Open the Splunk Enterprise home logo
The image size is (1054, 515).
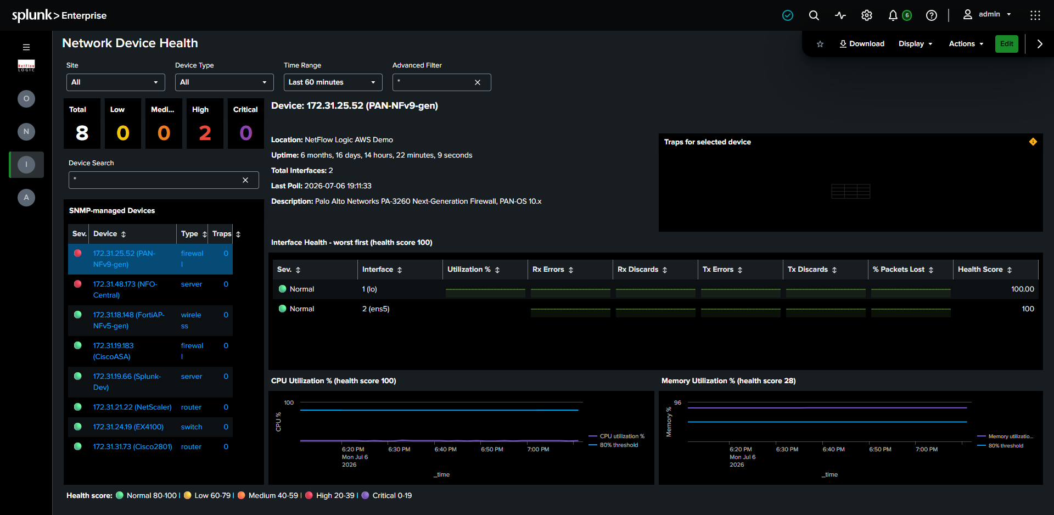(x=59, y=15)
